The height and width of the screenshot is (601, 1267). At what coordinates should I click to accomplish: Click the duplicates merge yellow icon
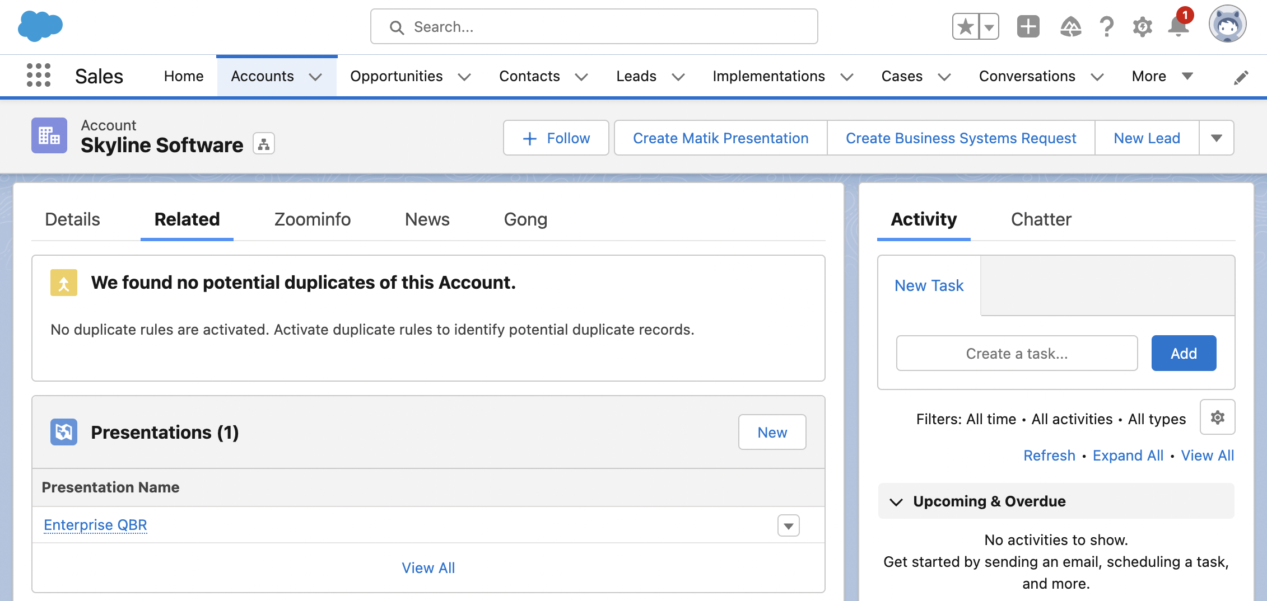[x=64, y=283]
